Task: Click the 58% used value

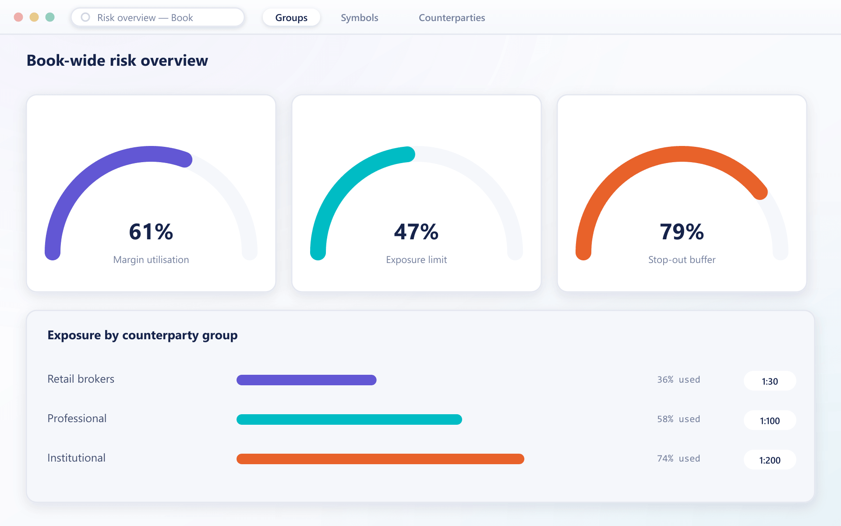Action: pyautogui.click(x=678, y=419)
